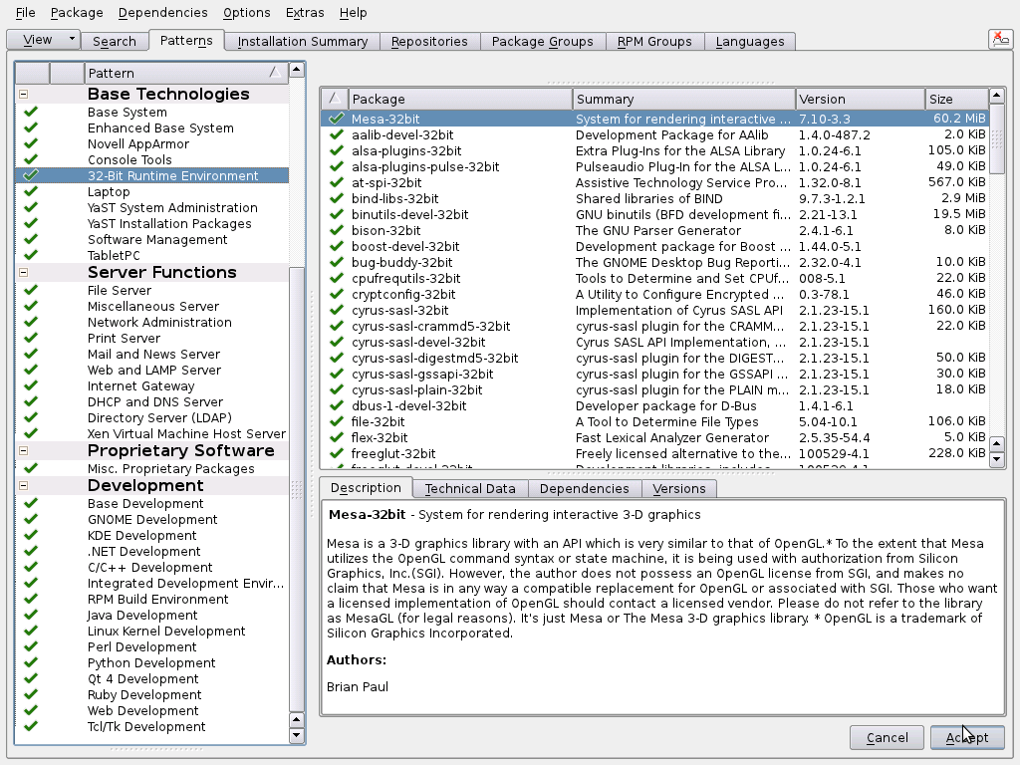Click the status icon next to bind-libs-32bit
Screen dimensions: 1020x765
336,198
